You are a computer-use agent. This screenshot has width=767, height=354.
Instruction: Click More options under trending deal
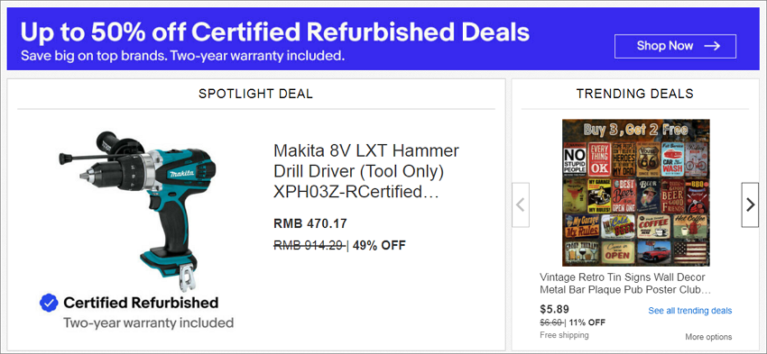coord(708,337)
